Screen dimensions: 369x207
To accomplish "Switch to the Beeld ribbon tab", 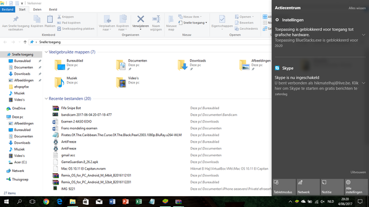I will (53, 9).
